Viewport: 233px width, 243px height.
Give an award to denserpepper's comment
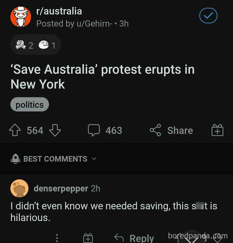point(88,238)
